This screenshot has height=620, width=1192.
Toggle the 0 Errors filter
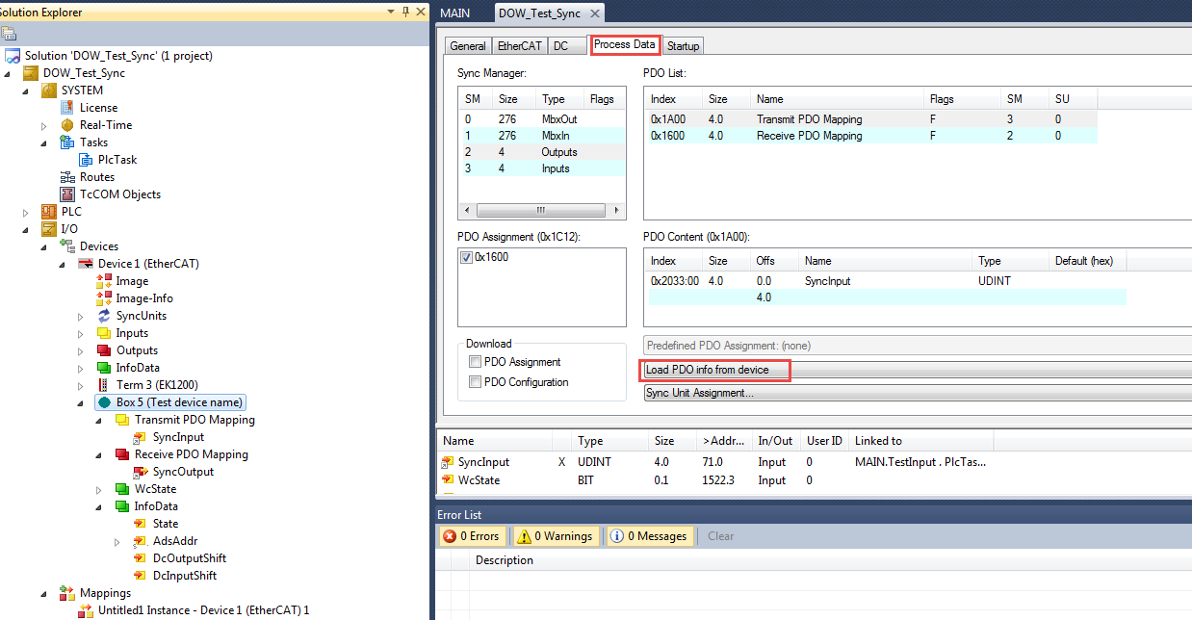pos(472,536)
